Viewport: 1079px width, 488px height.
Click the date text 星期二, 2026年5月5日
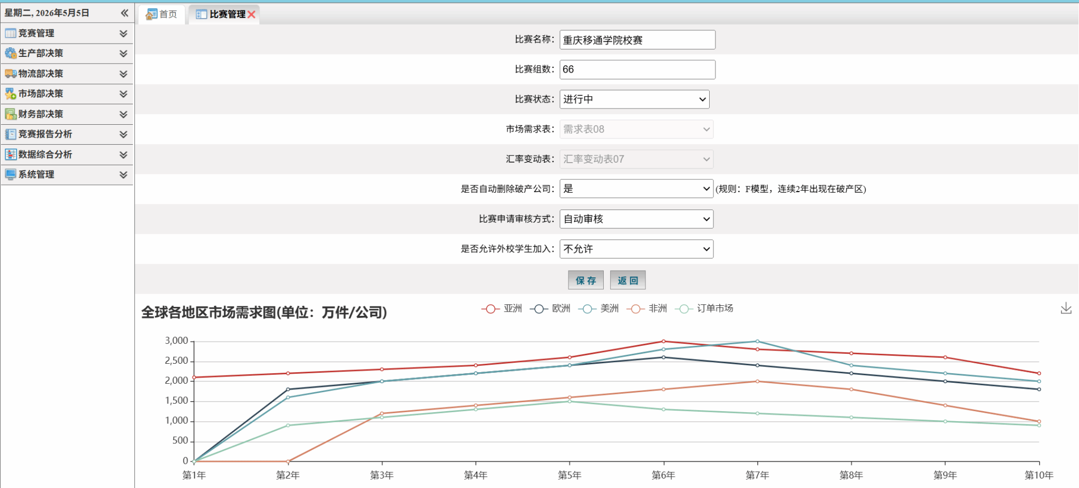click(x=47, y=13)
